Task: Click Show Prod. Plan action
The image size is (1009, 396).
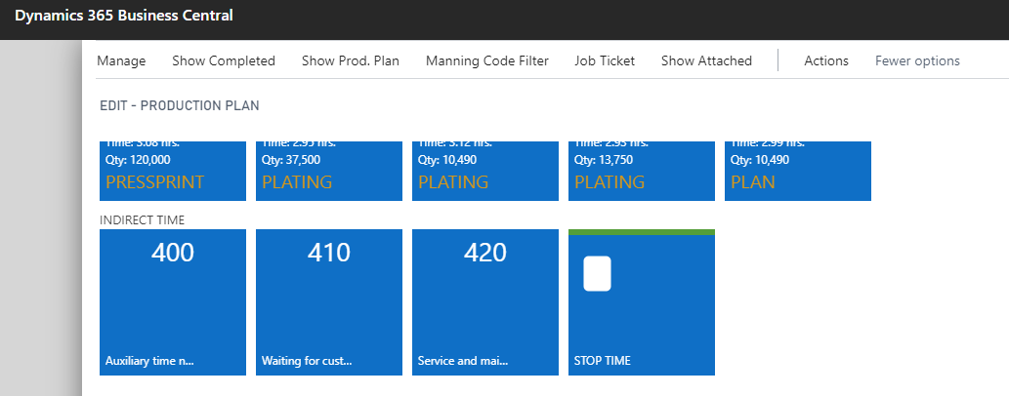Action: [351, 61]
